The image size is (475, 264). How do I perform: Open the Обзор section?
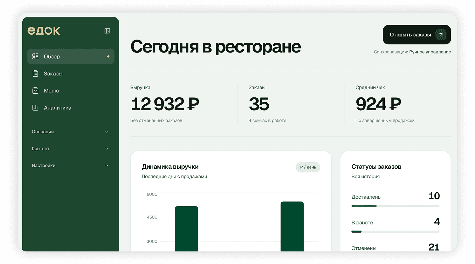pos(70,57)
